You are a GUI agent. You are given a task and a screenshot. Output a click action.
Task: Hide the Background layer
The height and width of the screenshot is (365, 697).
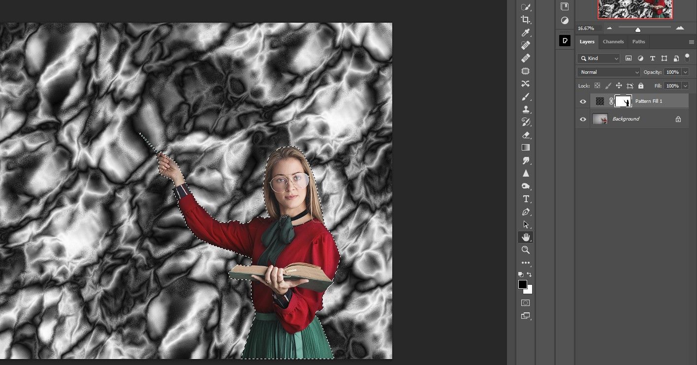tap(583, 119)
